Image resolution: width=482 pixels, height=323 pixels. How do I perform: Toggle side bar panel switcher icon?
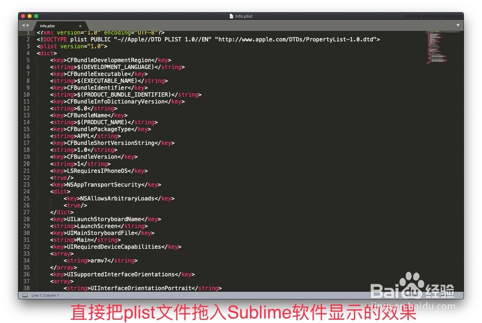coord(25,296)
